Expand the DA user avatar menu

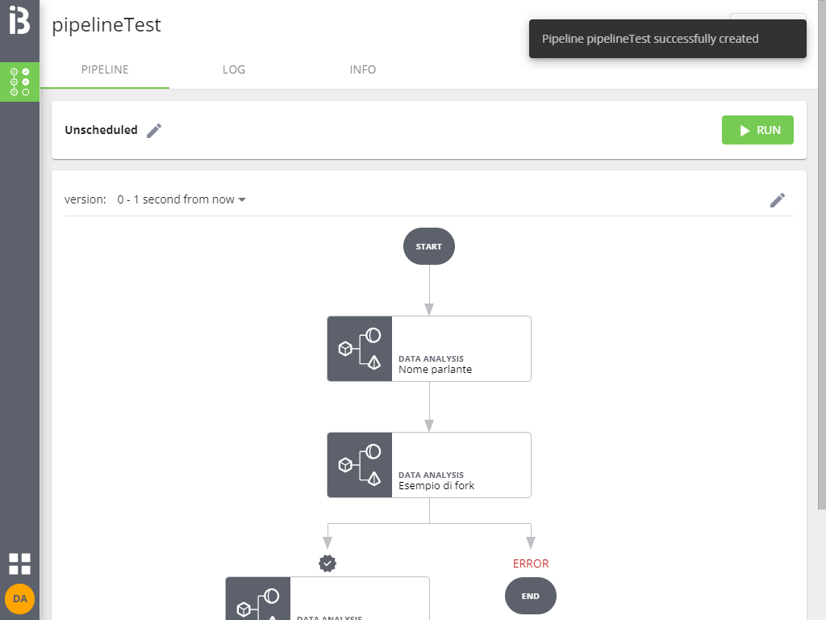point(19,599)
